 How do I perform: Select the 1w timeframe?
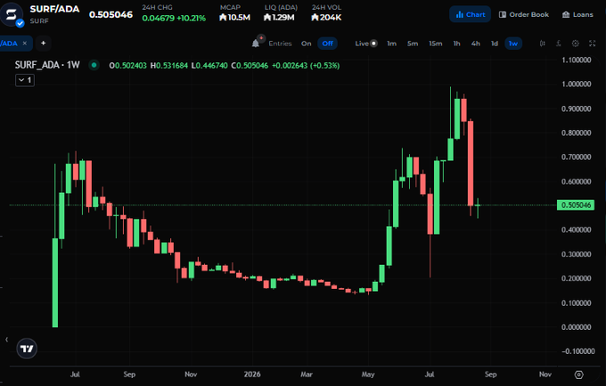513,44
